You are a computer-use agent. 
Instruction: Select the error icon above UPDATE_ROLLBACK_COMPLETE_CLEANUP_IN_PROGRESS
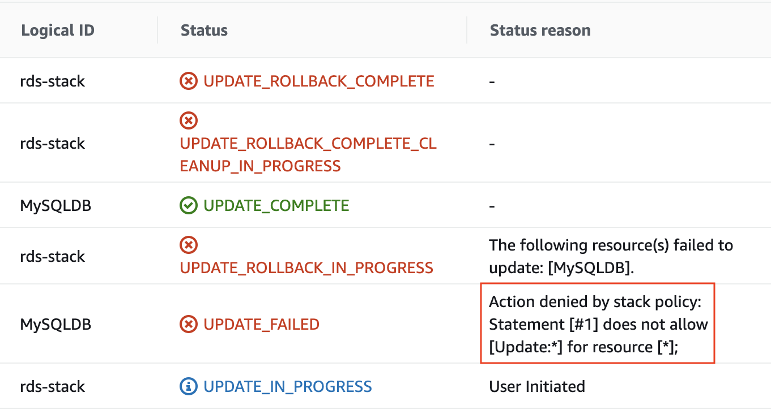tap(188, 120)
